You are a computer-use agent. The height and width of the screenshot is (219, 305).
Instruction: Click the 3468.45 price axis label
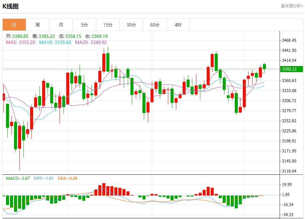290,41
